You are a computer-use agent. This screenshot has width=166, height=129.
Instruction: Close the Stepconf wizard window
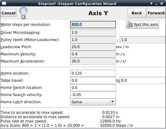coord(162,4)
